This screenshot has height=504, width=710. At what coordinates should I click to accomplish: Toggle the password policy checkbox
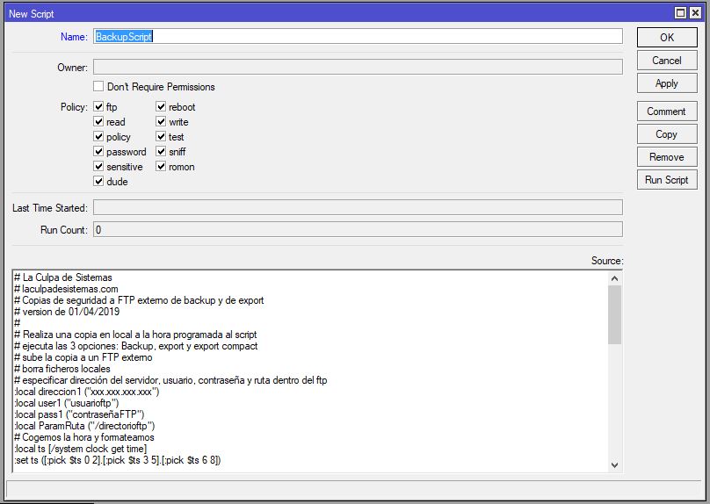pyautogui.click(x=99, y=152)
